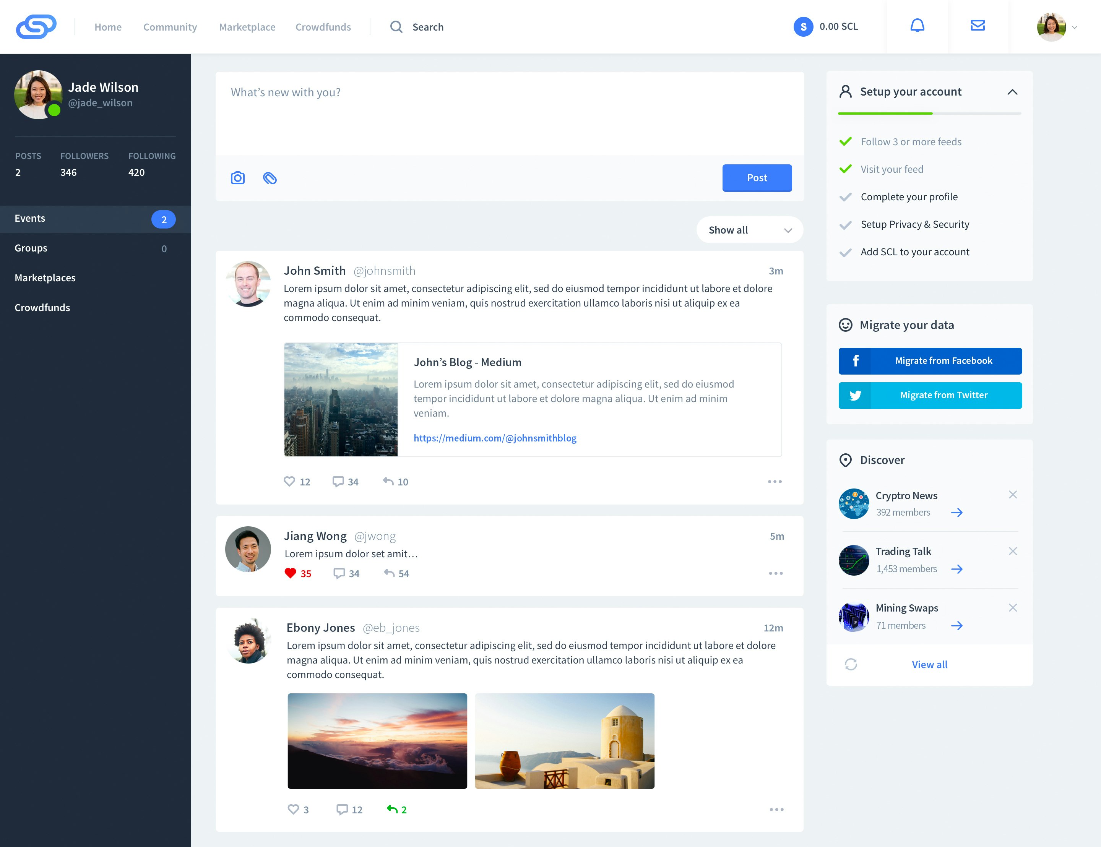1101x847 pixels.
Task: Unlike Jiang Wong's post
Action: (291, 573)
